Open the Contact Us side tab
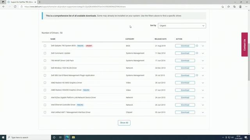 coord(245,44)
